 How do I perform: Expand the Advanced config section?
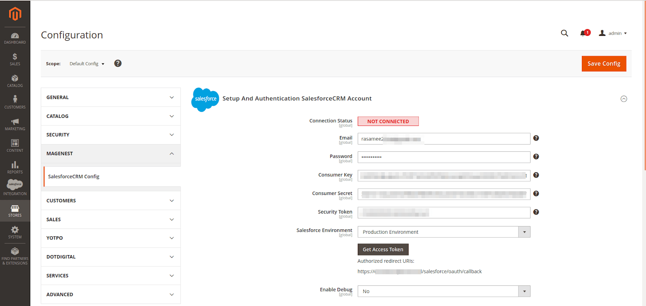click(x=111, y=295)
